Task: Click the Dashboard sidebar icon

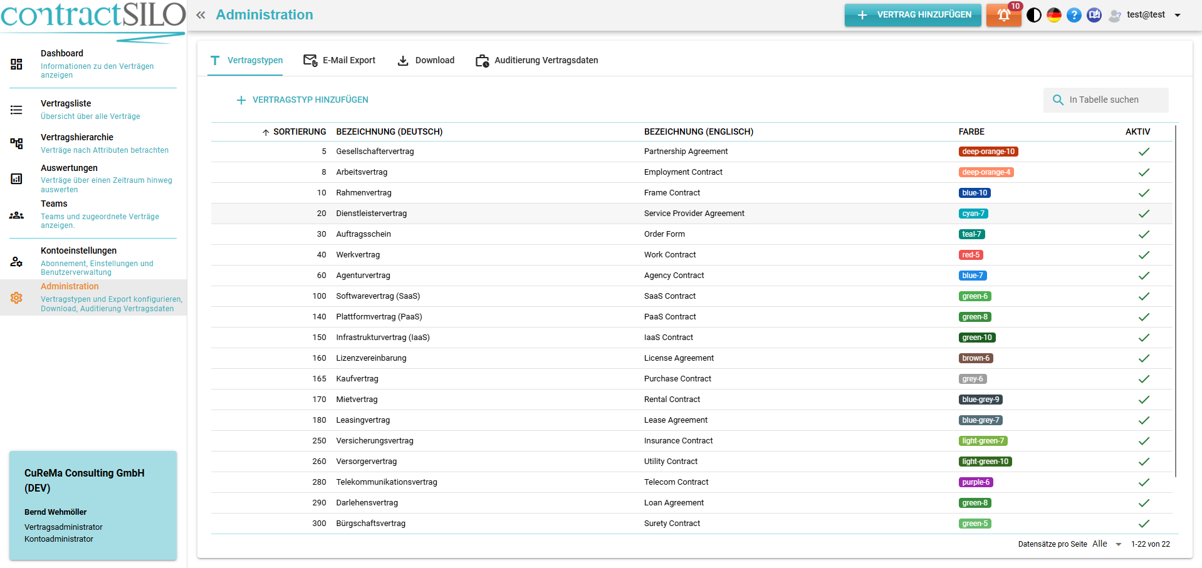Action: point(16,64)
